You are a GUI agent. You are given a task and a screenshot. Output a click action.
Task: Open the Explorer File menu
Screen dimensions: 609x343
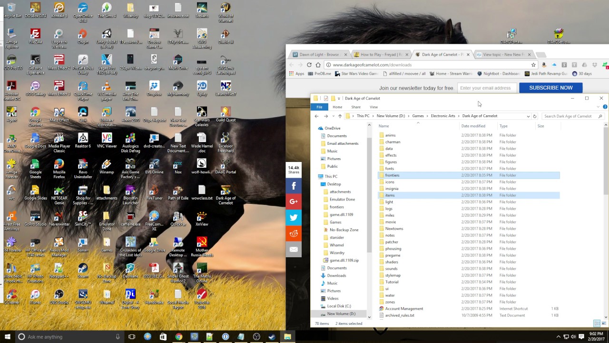(x=319, y=107)
